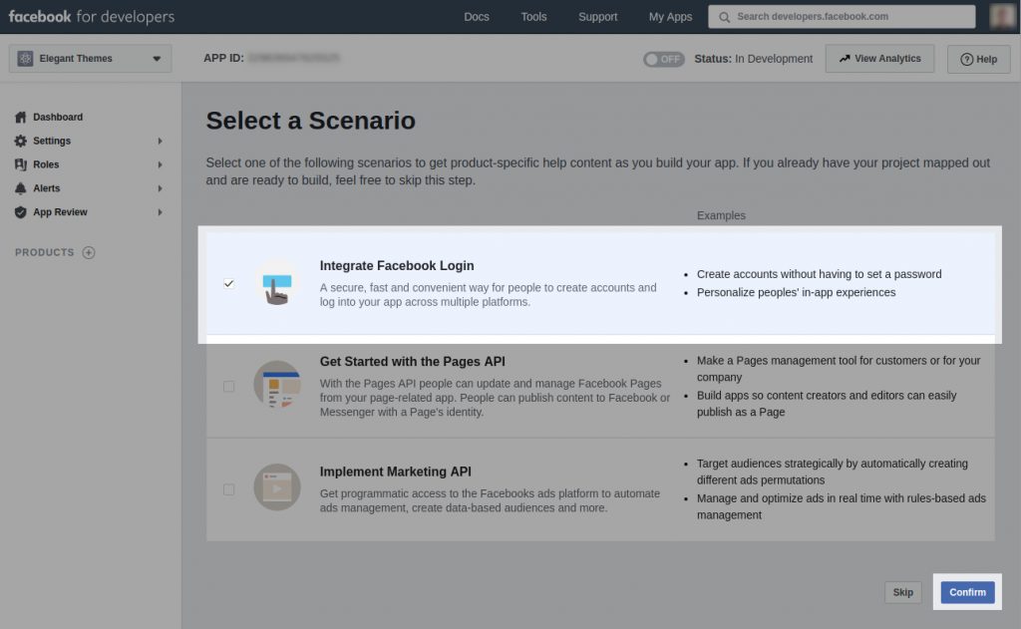Open the View Analytics button

tap(879, 59)
